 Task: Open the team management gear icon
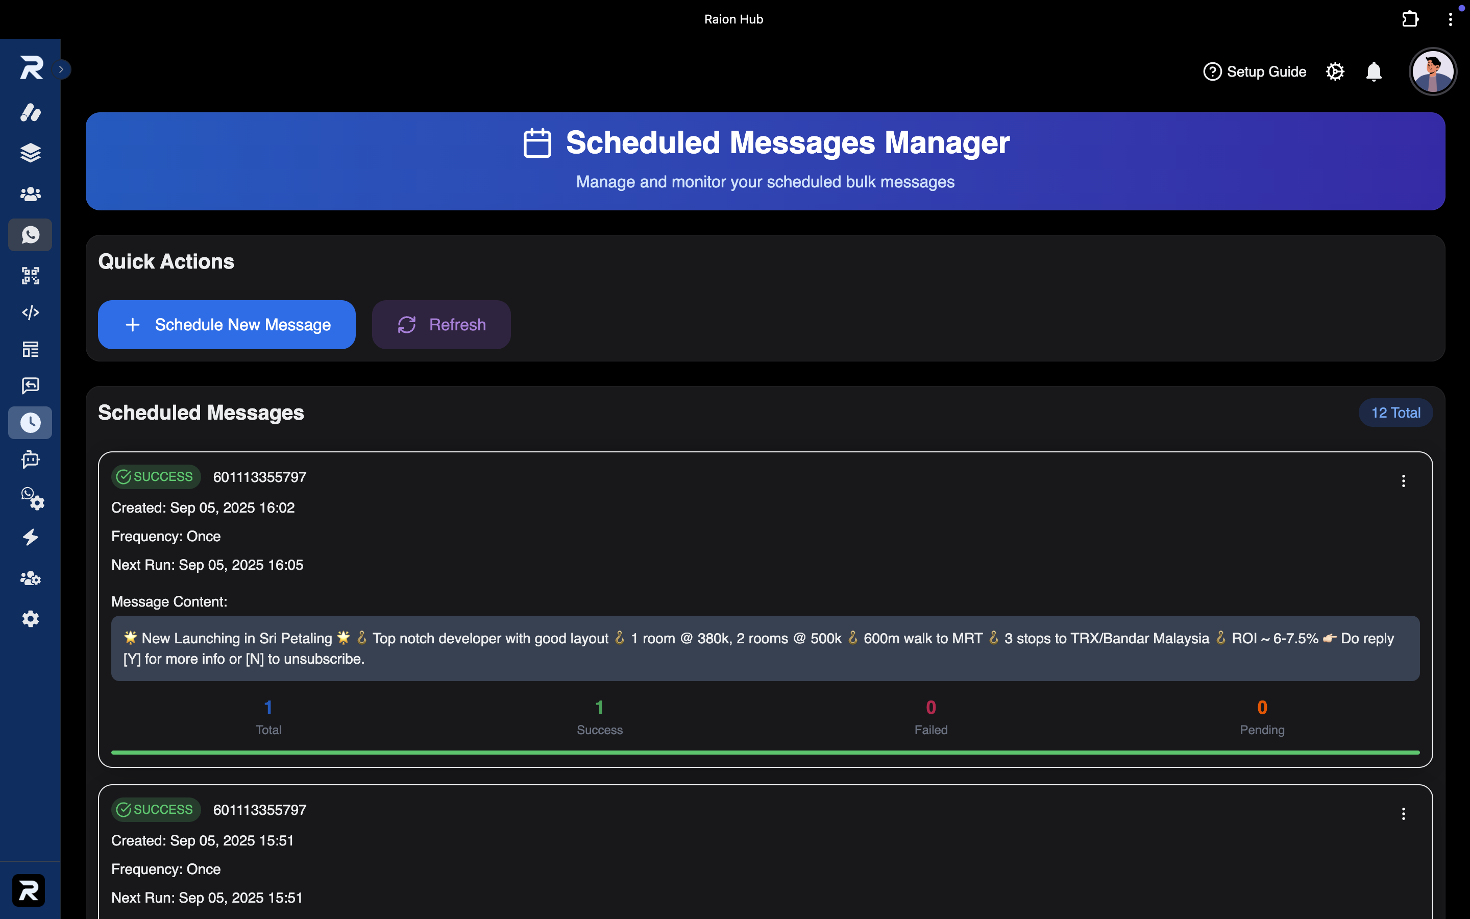tap(31, 578)
